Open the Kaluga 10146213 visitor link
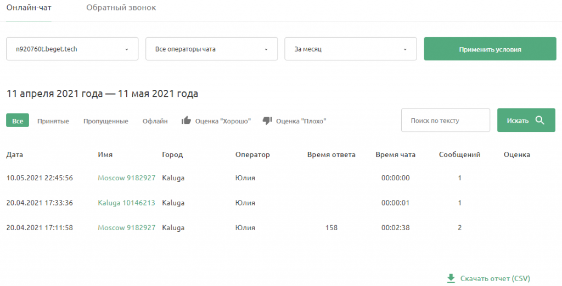 127,203
